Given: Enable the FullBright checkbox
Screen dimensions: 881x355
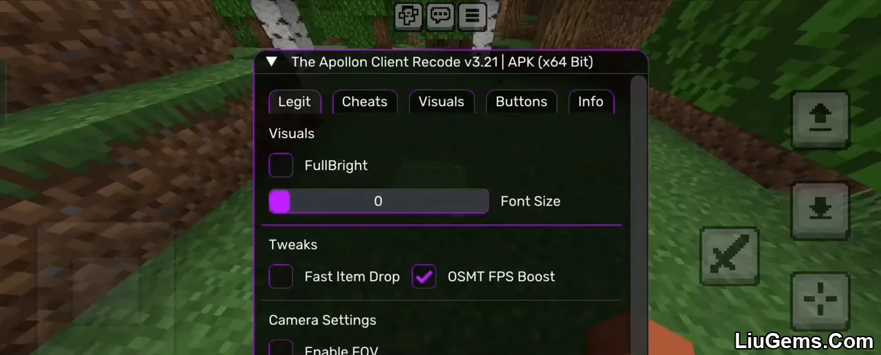Looking at the screenshot, I should coord(281,165).
